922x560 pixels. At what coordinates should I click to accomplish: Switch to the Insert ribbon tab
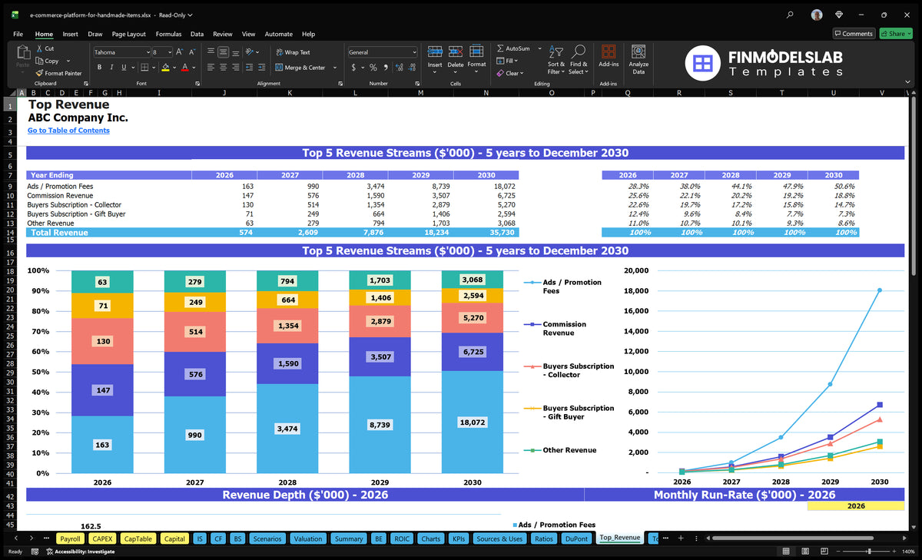pyautogui.click(x=70, y=34)
